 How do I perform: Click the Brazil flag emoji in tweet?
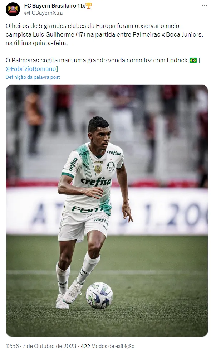(x=193, y=61)
